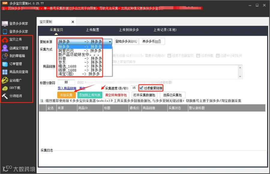This screenshot has width=270, height=174.
Task: Open 店铺宝贝管理 in the sidebar
Action: click(19, 48)
